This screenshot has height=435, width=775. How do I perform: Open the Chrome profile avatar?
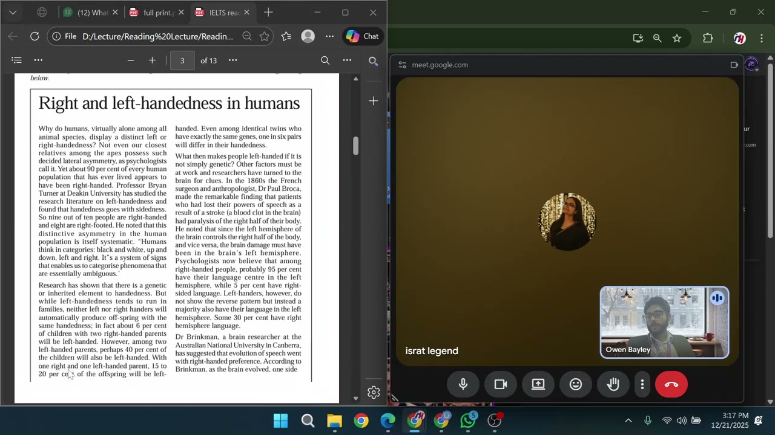739,38
